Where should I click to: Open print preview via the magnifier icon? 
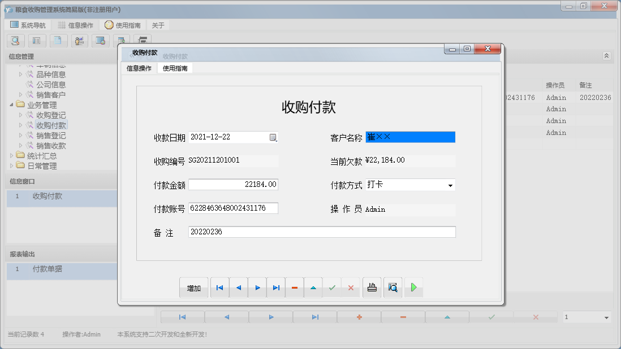click(x=393, y=287)
